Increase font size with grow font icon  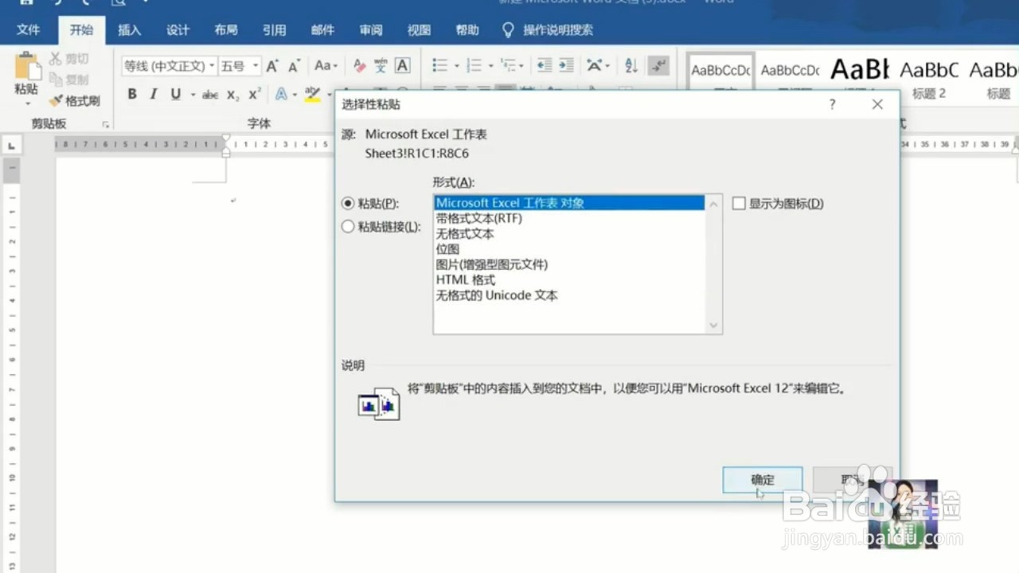272,66
